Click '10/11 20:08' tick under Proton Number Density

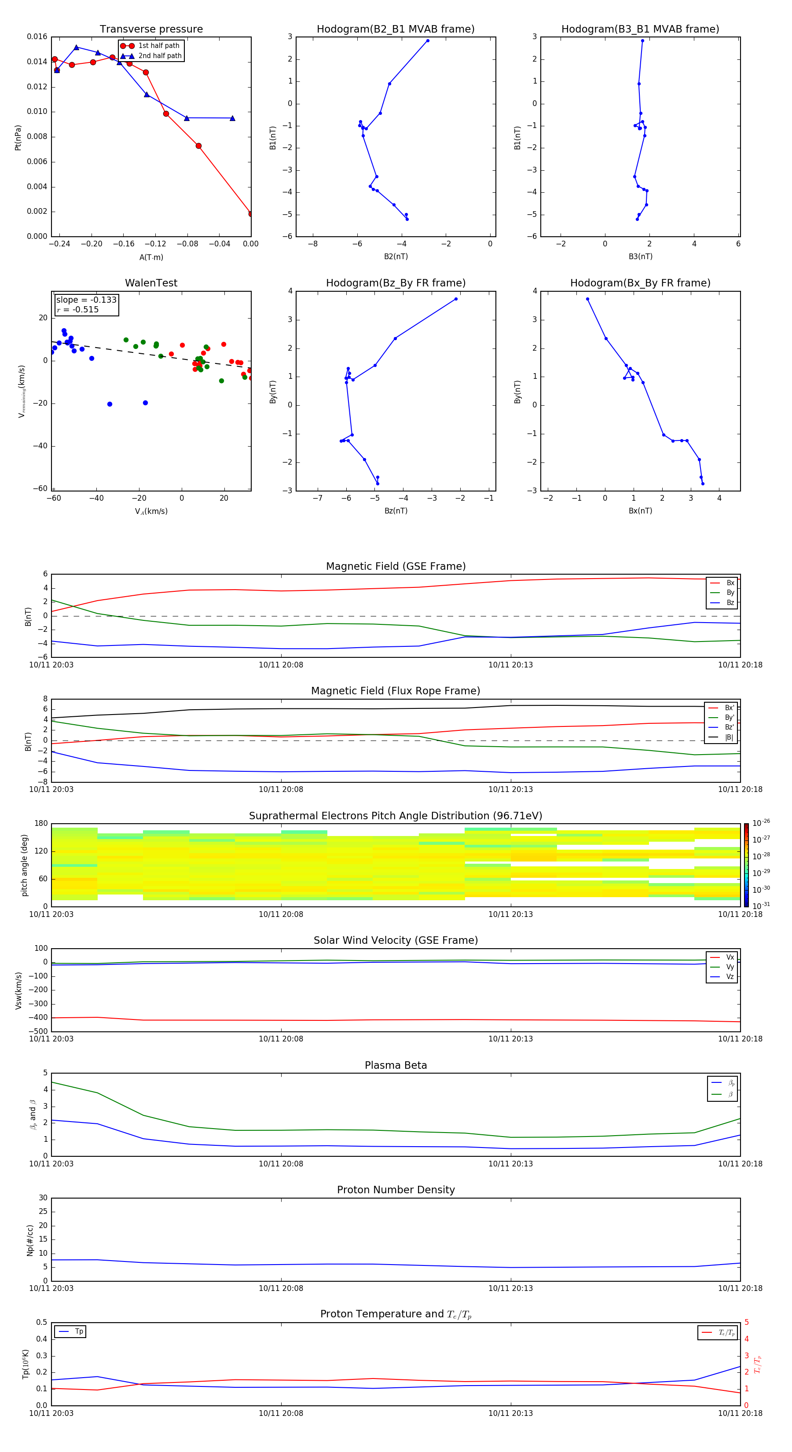pos(281,1288)
